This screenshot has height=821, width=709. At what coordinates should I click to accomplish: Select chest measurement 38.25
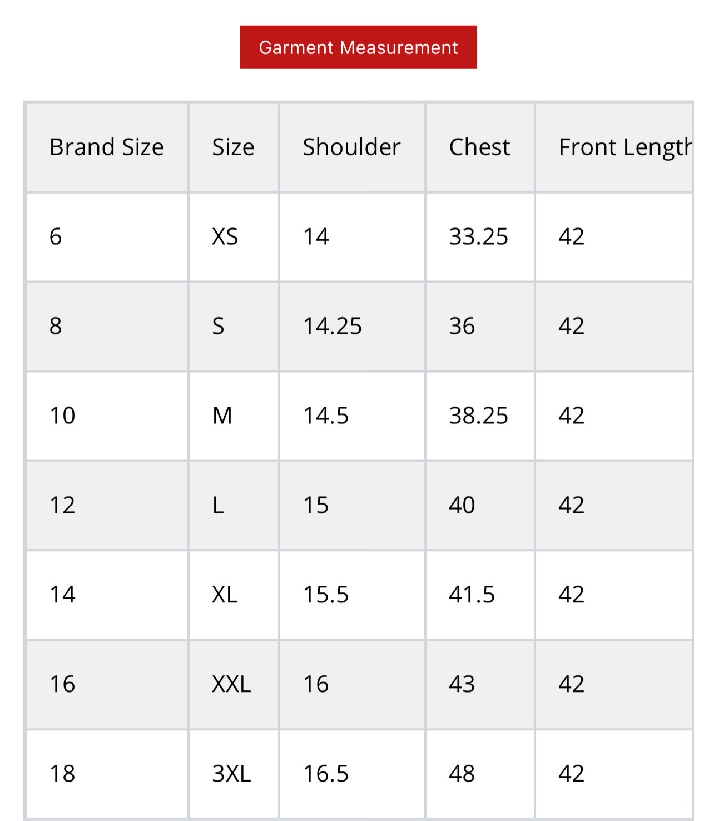tap(478, 416)
